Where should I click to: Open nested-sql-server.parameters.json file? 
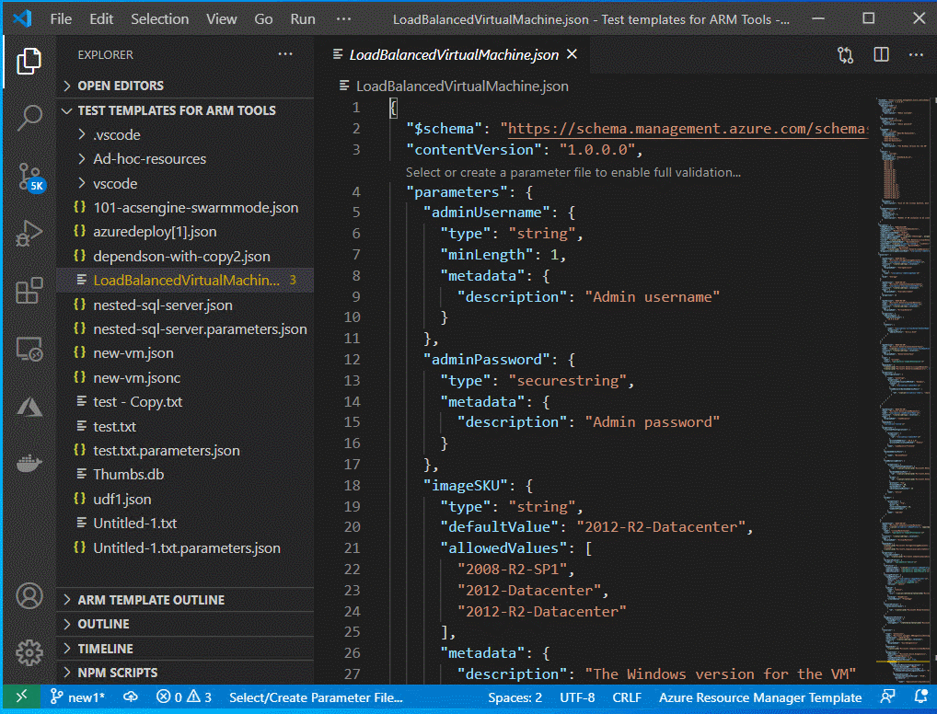coord(185,329)
